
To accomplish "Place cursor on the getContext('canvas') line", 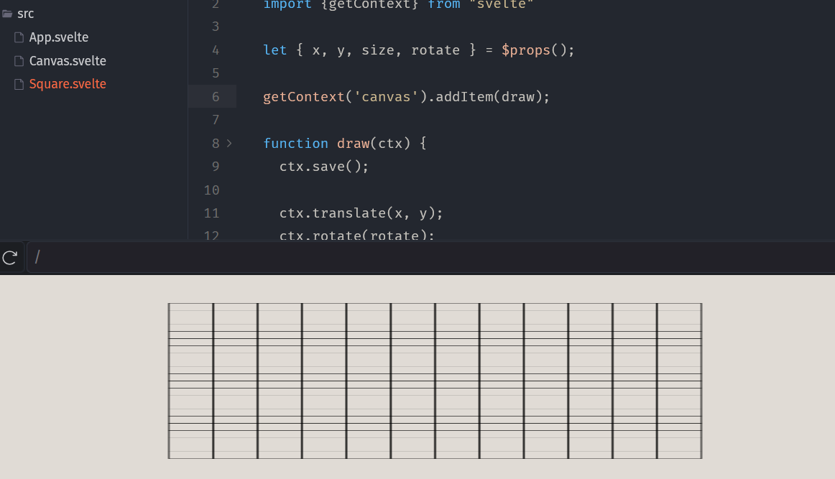I will 406,97.
